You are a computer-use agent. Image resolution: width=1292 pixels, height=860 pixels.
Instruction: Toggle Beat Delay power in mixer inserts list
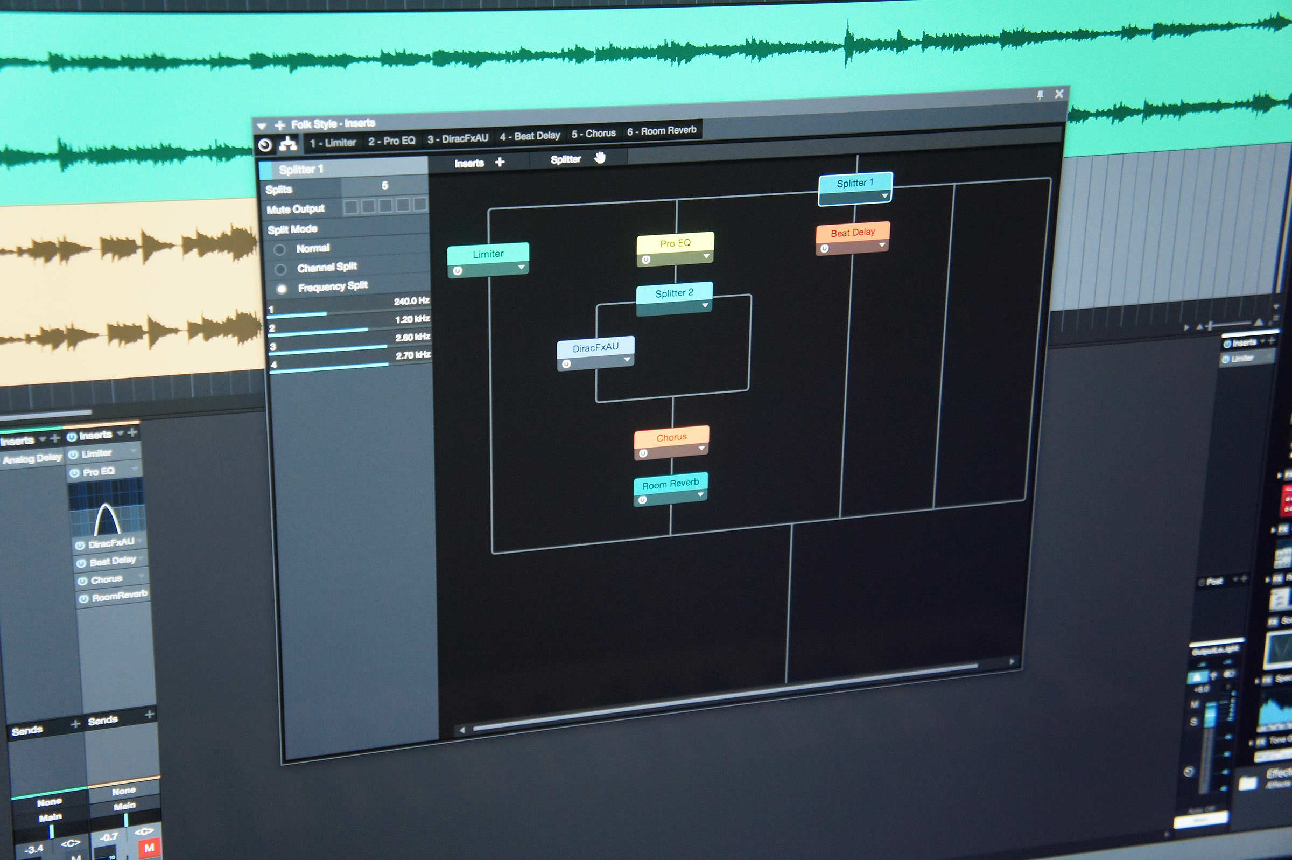pos(81,563)
